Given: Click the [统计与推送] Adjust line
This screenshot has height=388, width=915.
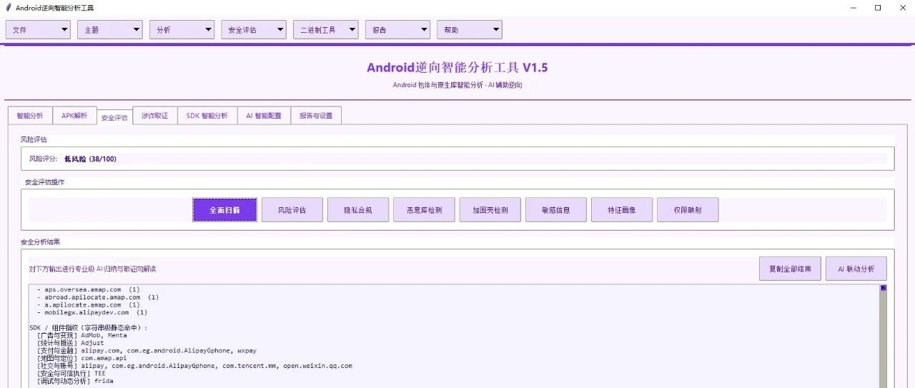Looking at the screenshot, I should 71,343.
